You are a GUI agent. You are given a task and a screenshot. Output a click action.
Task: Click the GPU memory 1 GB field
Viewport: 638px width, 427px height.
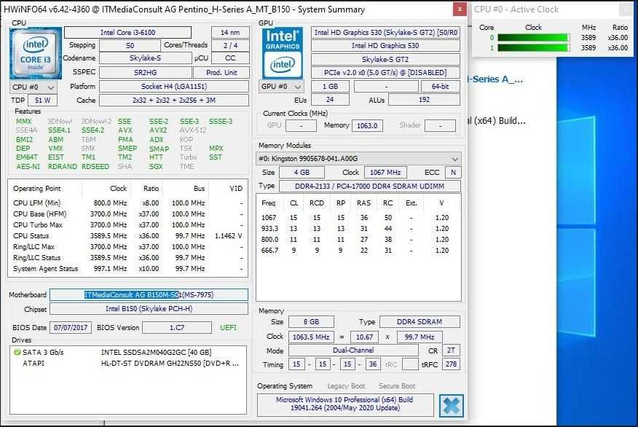330,87
